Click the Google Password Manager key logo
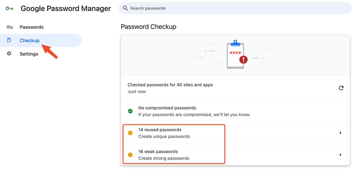The image size is (359, 172). pyautogui.click(x=9, y=8)
